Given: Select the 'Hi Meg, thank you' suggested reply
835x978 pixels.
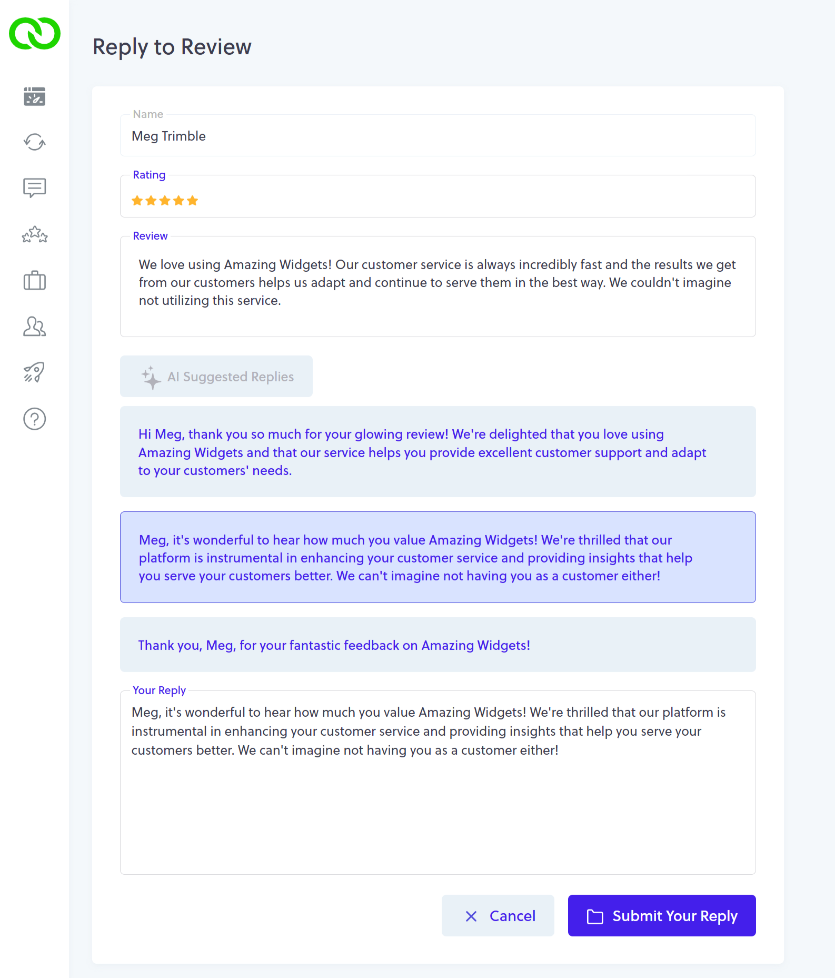Looking at the screenshot, I should click(x=438, y=452).
